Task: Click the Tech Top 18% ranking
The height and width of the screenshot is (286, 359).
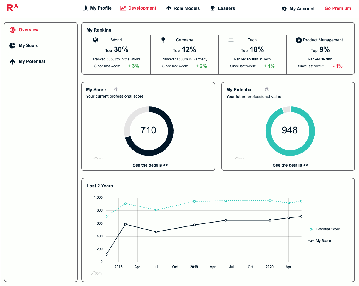Action: pos(252,50)
